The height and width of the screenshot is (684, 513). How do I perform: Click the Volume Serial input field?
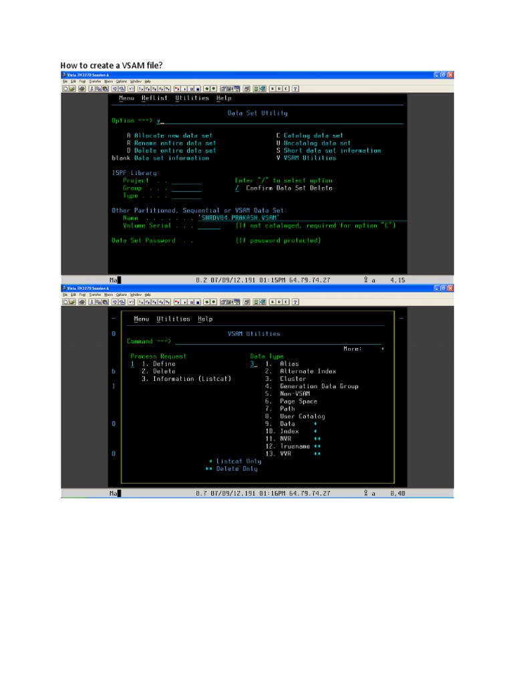[209, 226]
